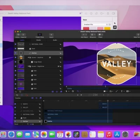Toggle visibility of Dunes – Daytime group
140x140 pixels.
tap(15, 57)
